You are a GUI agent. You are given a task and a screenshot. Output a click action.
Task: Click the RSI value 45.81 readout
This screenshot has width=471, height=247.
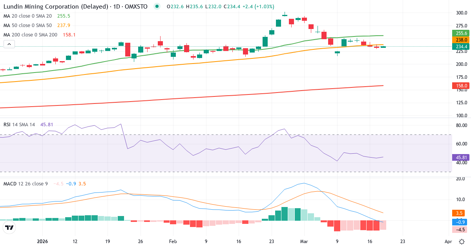point(47,123)
